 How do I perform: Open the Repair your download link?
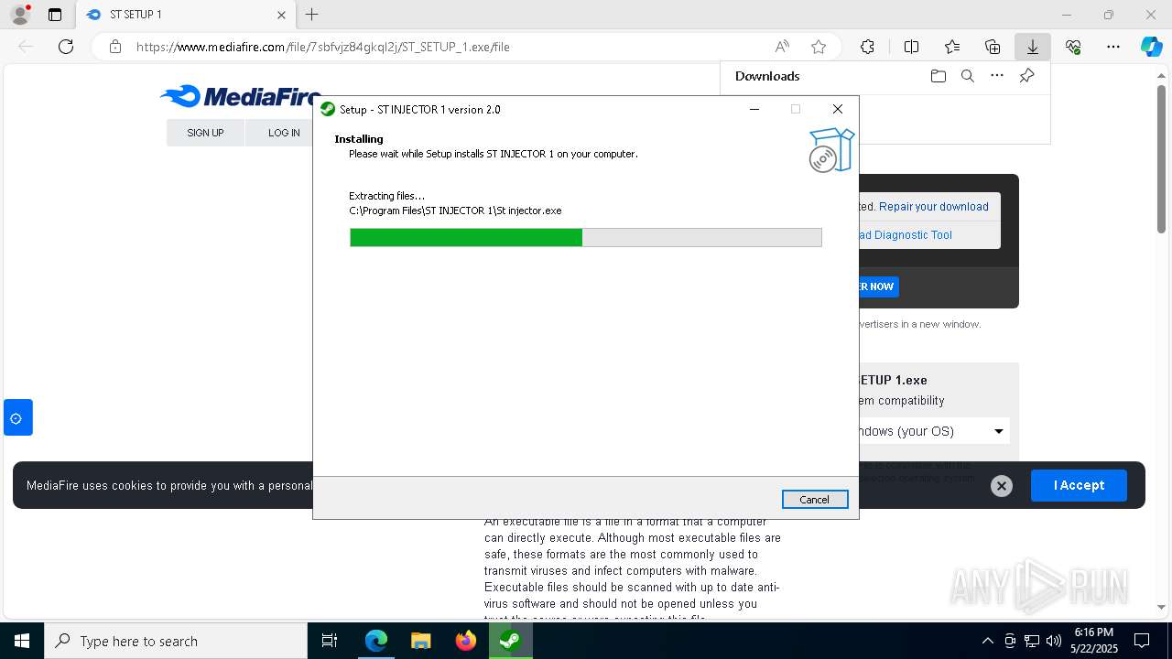tap(933, 207)
